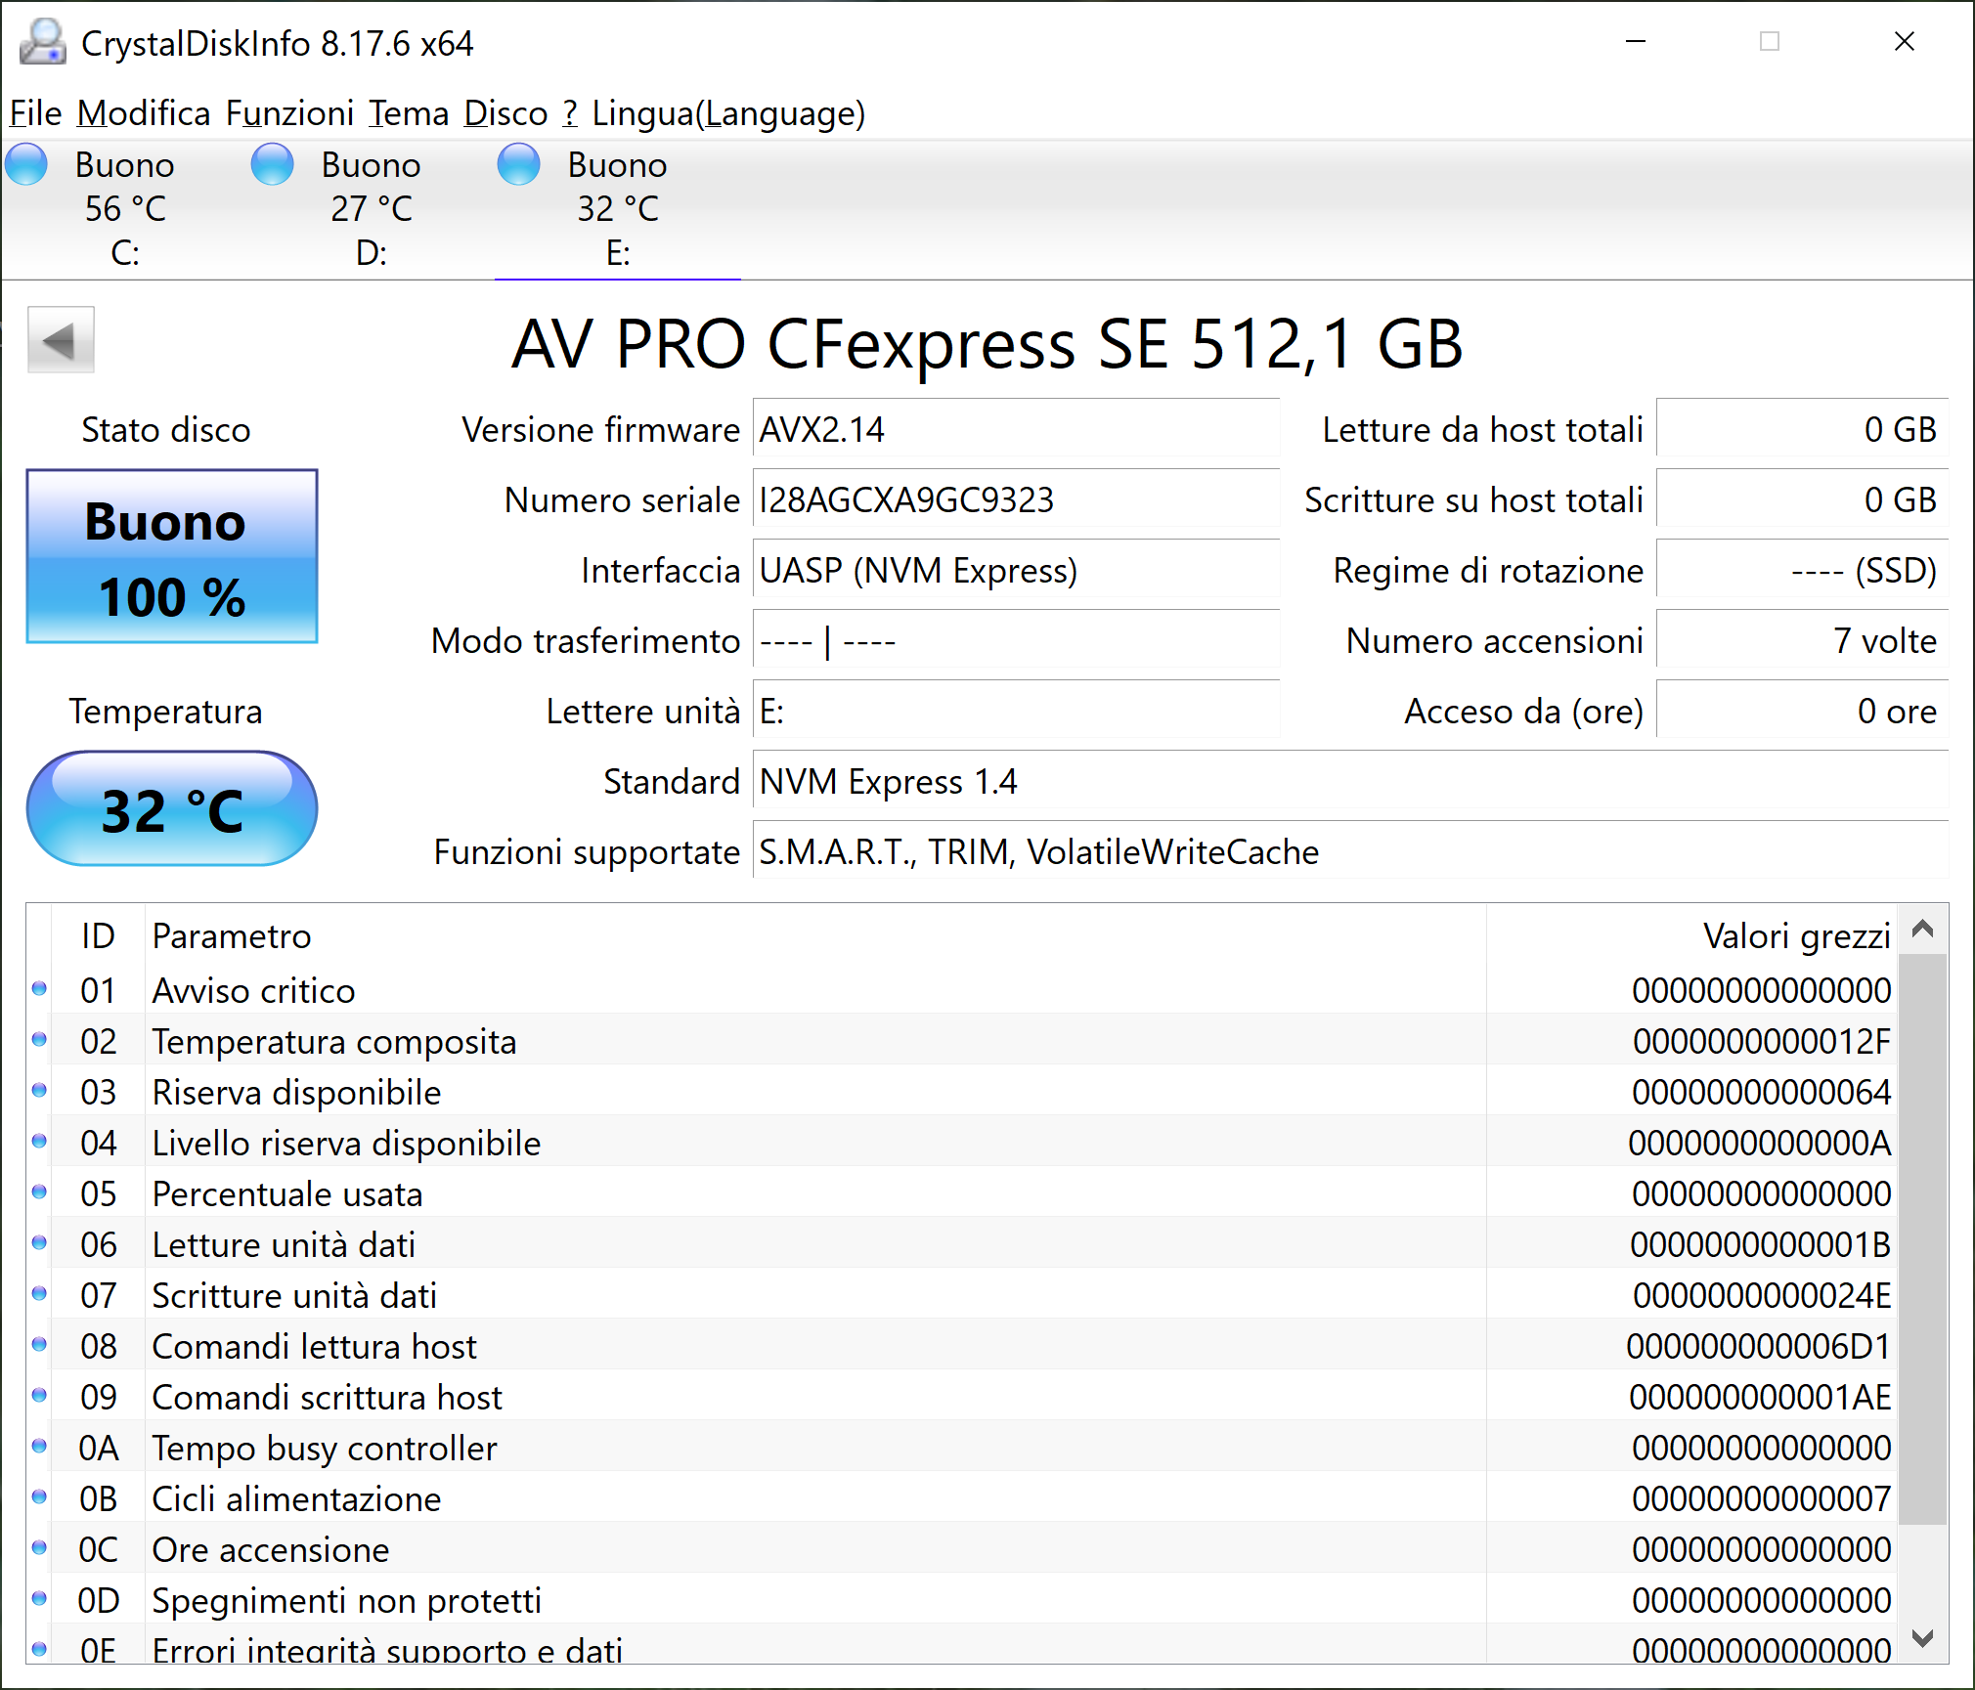Click the serial number field I28AGCXA9GC9323
Screen dimensions: 1975x1690
click(x=1016, y=499)
